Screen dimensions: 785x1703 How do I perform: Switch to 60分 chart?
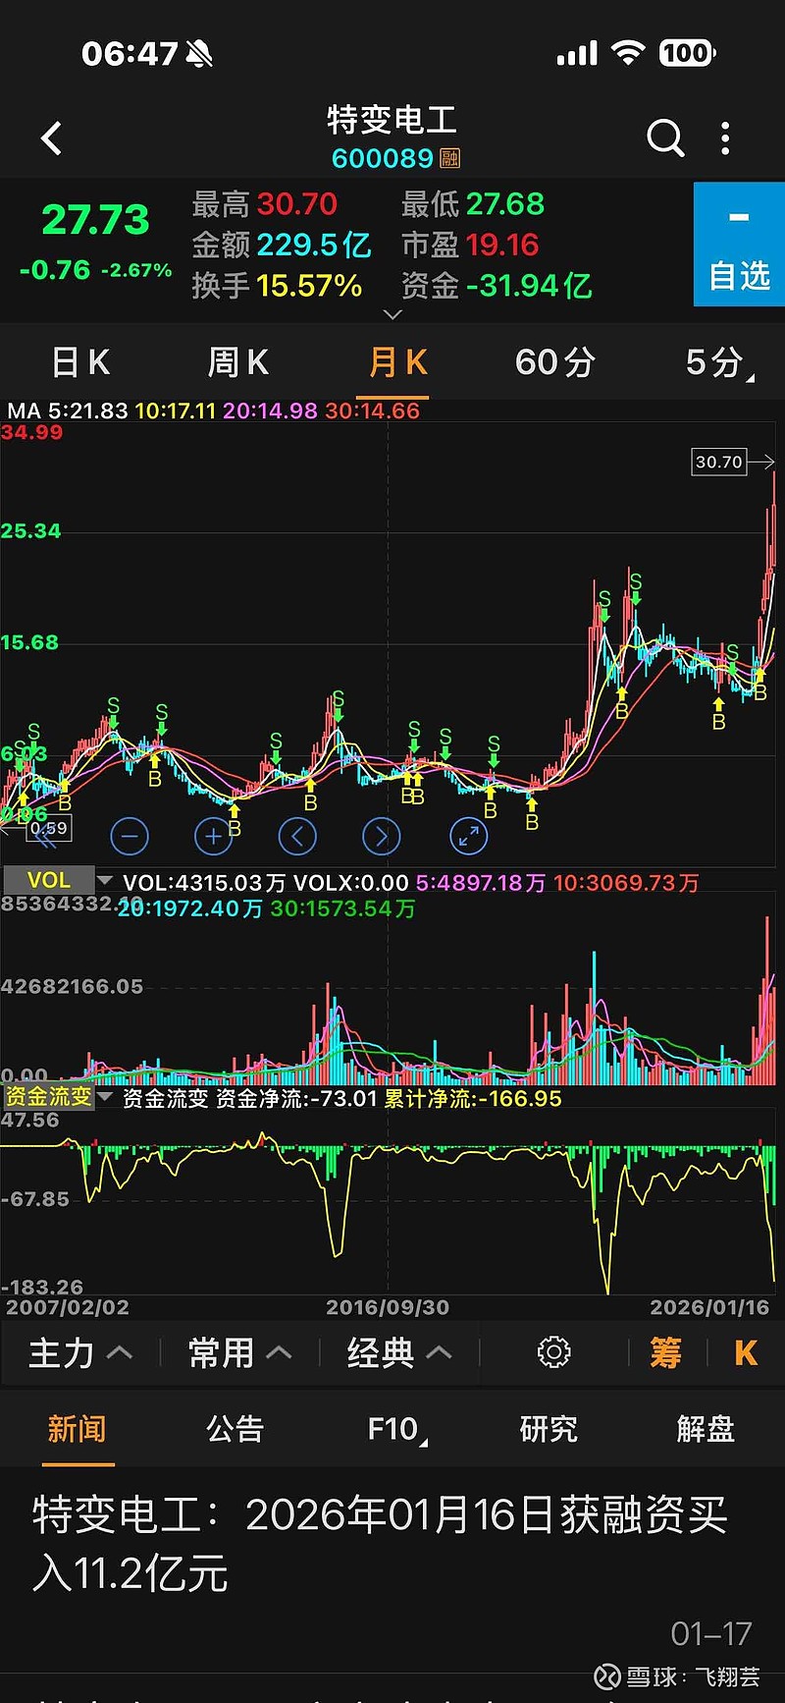(x=554, y=362)
